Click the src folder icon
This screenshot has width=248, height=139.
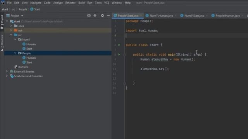pos(15,35)
